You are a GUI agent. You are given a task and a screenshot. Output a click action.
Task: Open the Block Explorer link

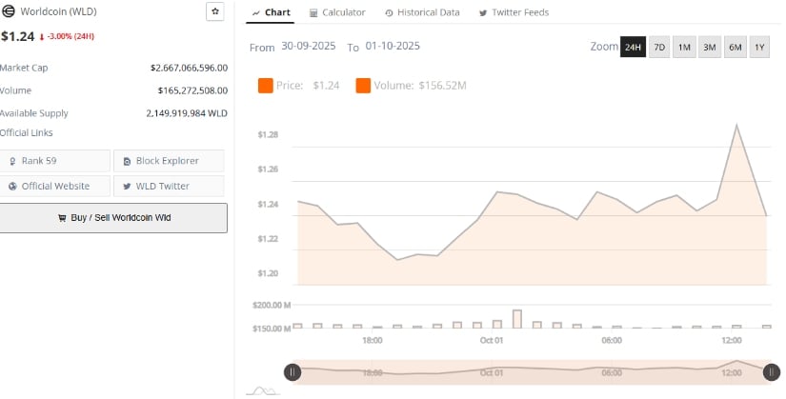pos(169,161)
